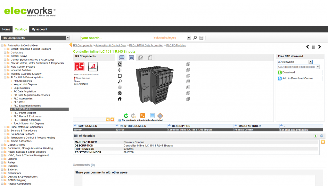Open the grid view icon between chevrons
The height and width of the screenshot is (186, 328).
pyautogui.click(x=314, y=47)
